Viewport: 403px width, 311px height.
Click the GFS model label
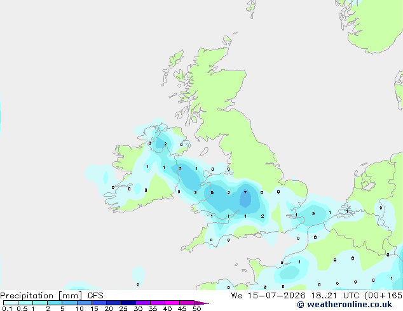coord(95,296)
